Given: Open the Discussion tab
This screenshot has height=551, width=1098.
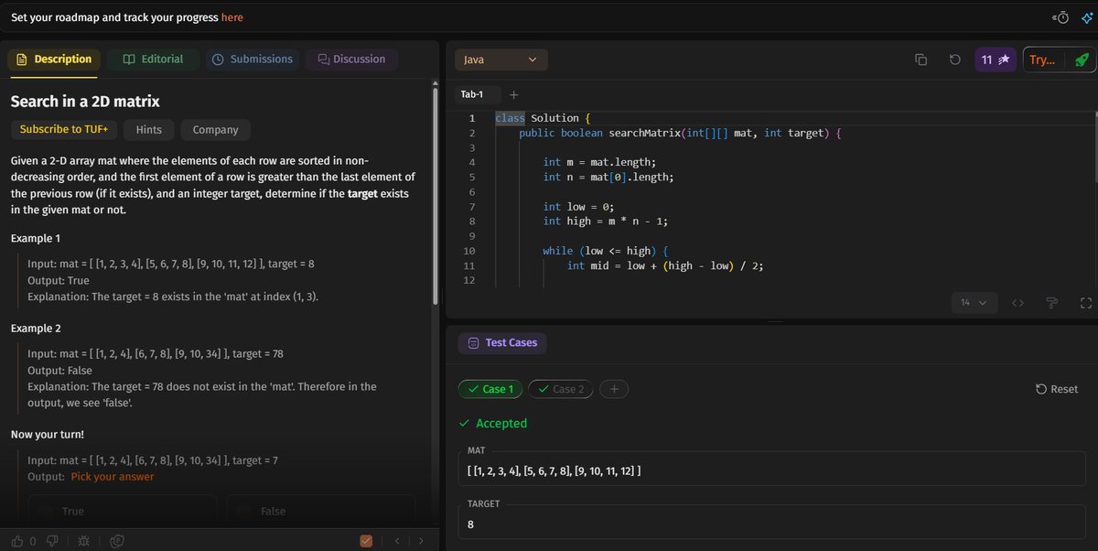Looking at the screenshot, I should click(351, 59).
